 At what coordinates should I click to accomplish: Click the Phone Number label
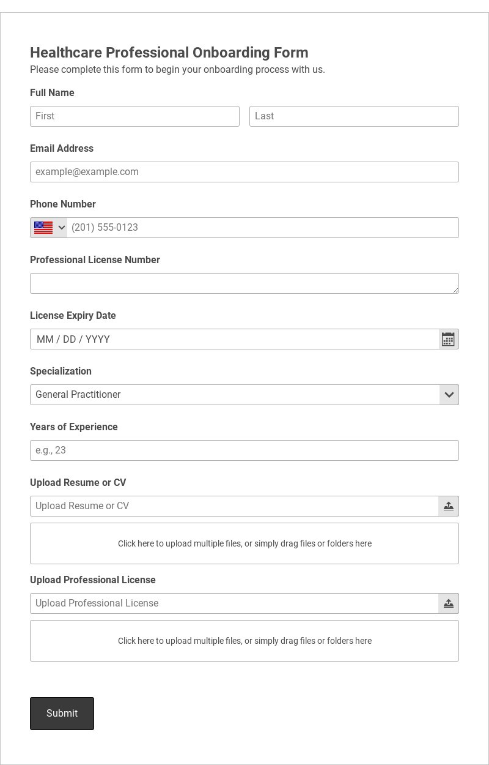(x=63, y=204)
